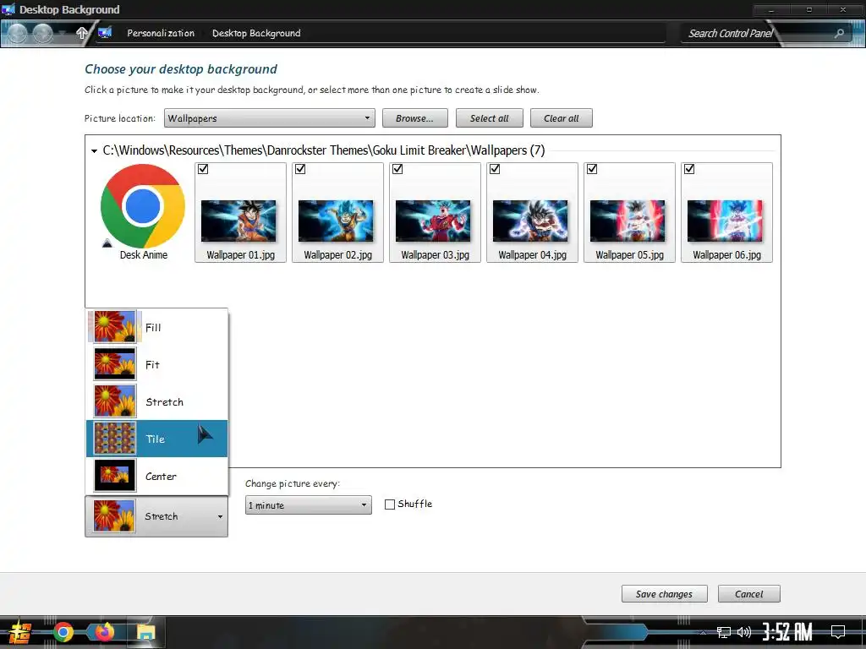Go up one level with the up arrow
Viewport: 866px width, 649px height.
[82, 33]
